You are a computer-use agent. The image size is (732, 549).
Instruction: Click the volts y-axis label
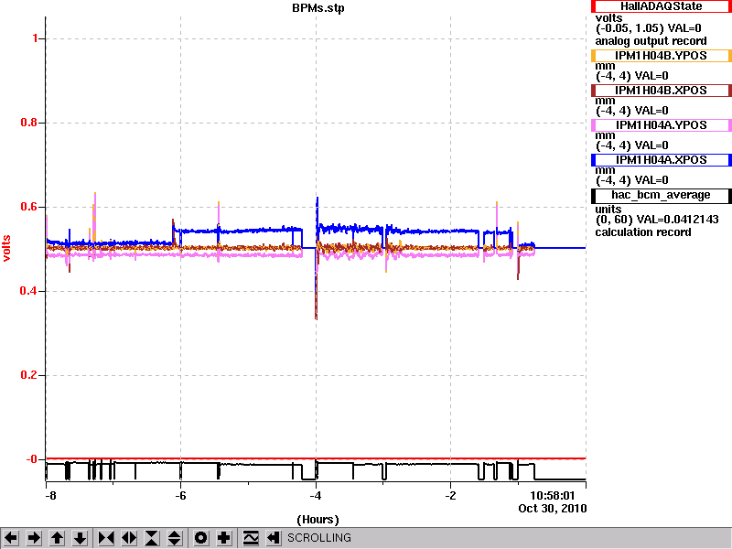6,248
